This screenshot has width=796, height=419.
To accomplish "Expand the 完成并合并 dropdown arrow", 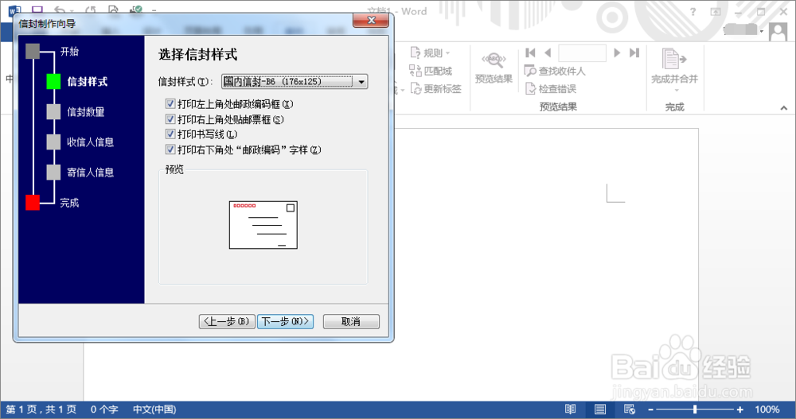I will click(676, 91).
